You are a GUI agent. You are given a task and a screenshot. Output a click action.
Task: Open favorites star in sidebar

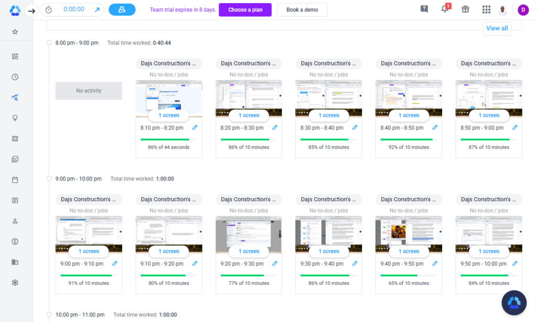coord(15,32)
